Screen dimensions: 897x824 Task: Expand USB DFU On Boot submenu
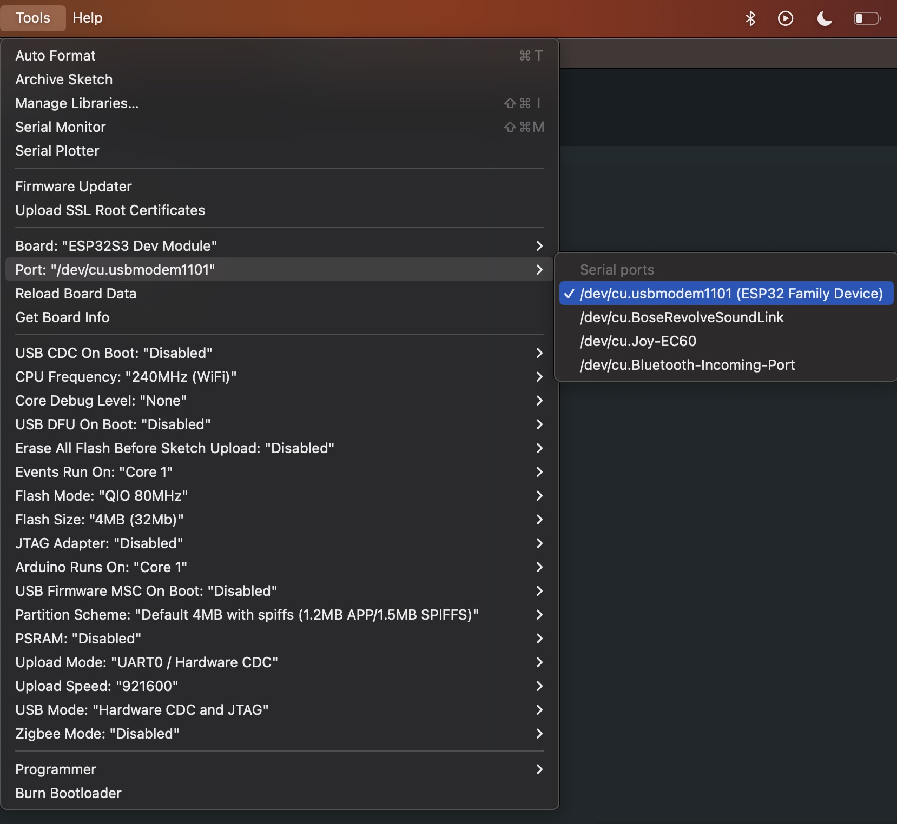point(280,424)
